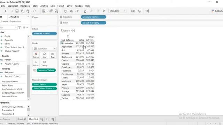Switch to the Sheet 43 tab
The image size is (223, 125).
(x=22, y=119)
